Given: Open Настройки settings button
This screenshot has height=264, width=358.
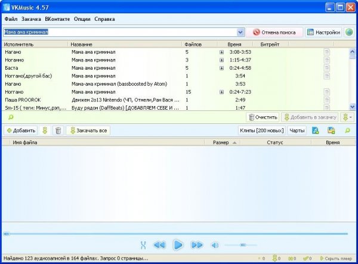Looking at the screenshot, I should tap(323, 32).
